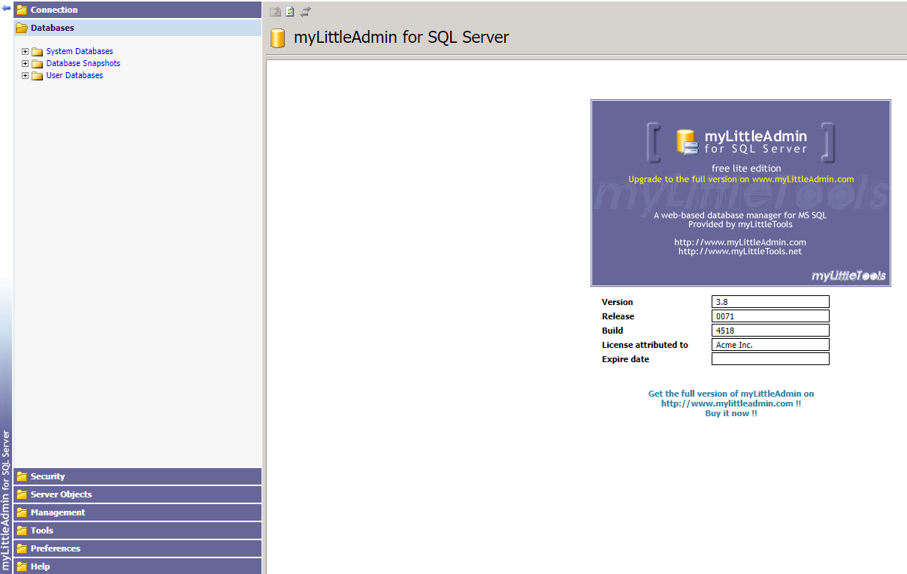Expand the User Databases node
The image size is (907, 574).
pos(25,76)
